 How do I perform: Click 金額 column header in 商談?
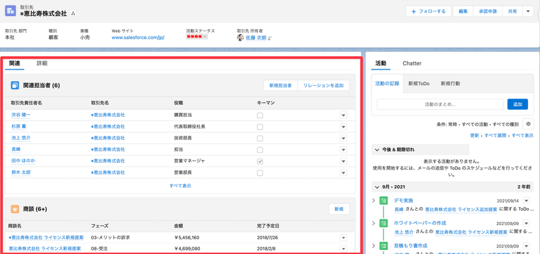[178, 226]
